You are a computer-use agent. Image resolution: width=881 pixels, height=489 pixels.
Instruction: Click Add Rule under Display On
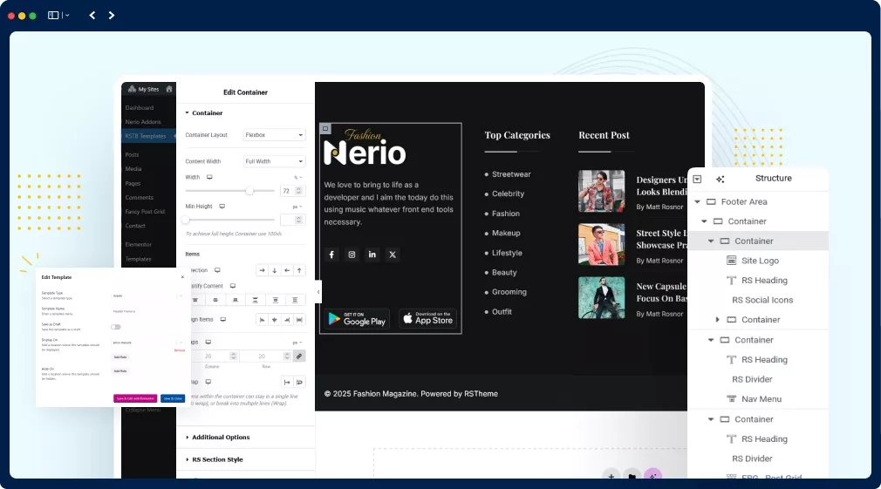[120, 357]
